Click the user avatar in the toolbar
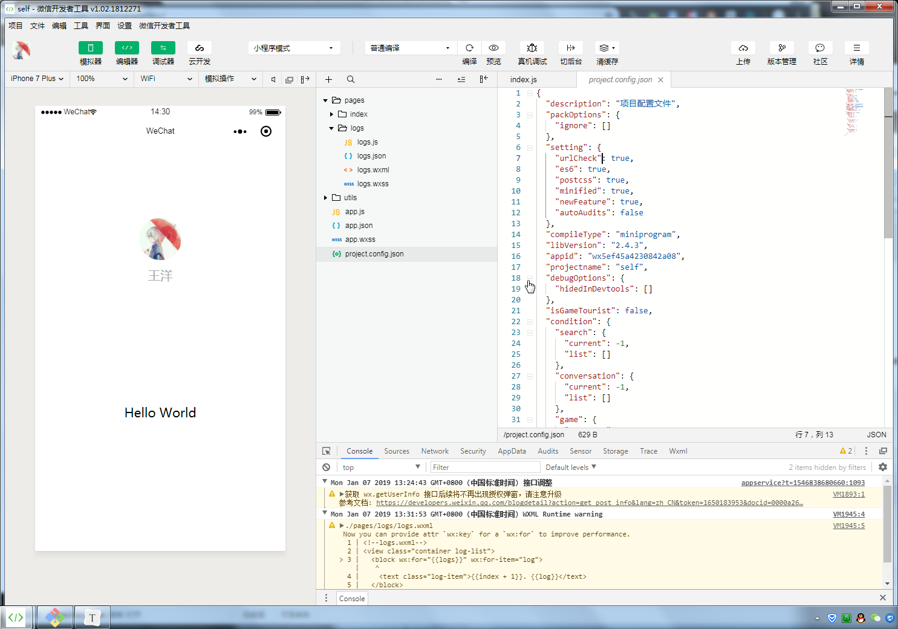Viewport: 898px width, 629px height. tap(21, 50)
